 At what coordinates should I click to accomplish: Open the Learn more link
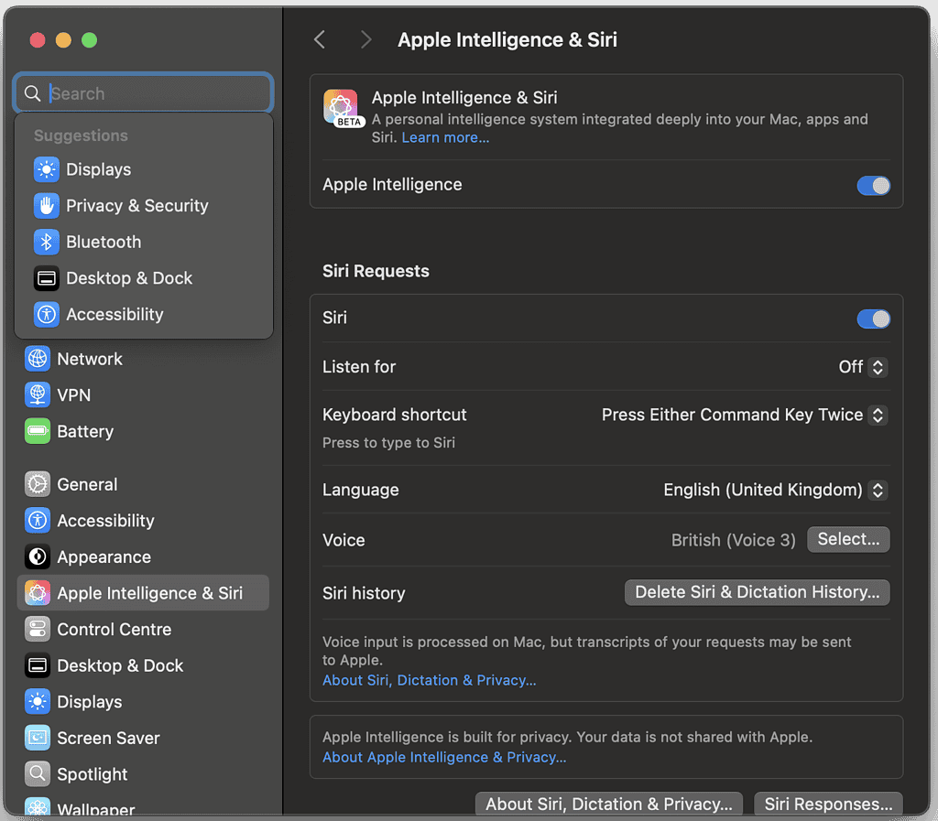[x=445, y=137]
